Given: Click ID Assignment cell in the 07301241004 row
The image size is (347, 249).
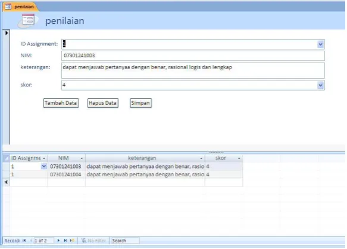Looking at the screenshot, I should (29, 175).
